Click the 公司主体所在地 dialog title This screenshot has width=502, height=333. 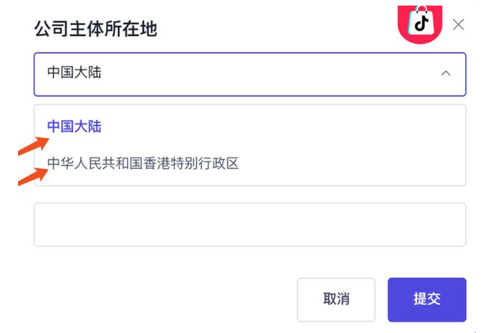pyautogui.click(x=96, y=29)
